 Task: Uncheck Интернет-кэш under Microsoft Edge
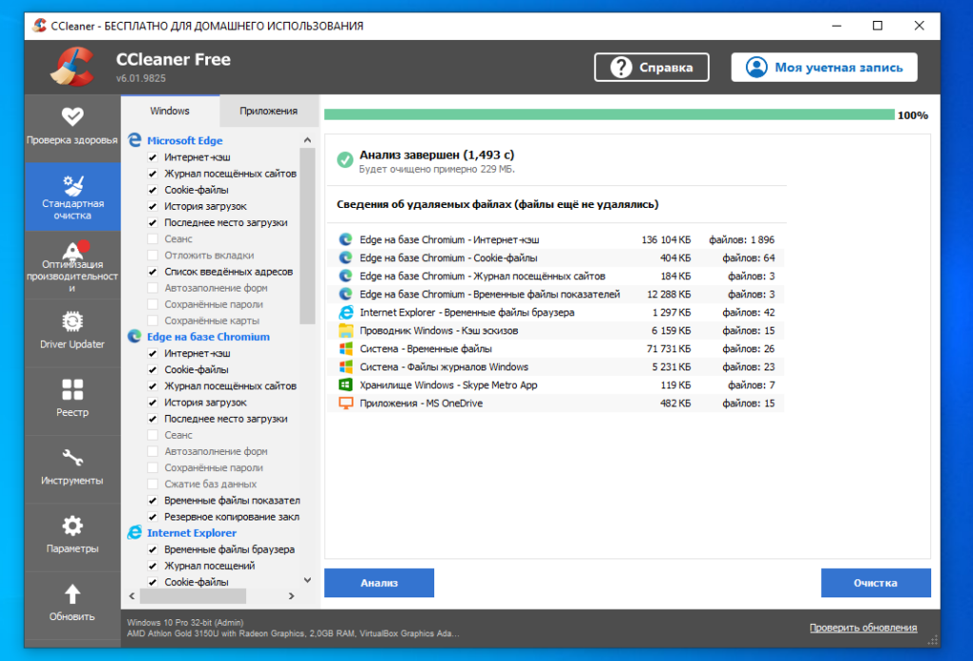coord(153,157)
